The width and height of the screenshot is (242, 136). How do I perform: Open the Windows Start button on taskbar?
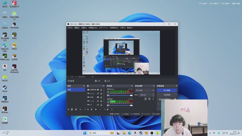coord(85,133)
